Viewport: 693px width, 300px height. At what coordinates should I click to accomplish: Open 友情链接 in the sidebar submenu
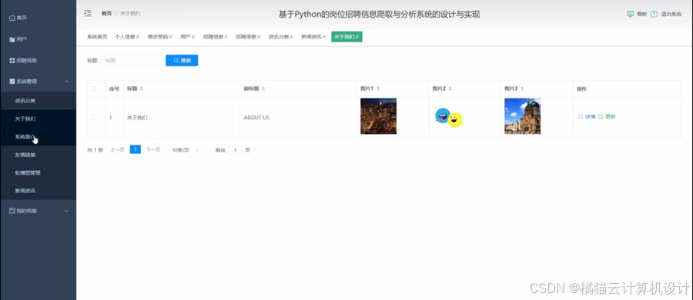(25, 155)
